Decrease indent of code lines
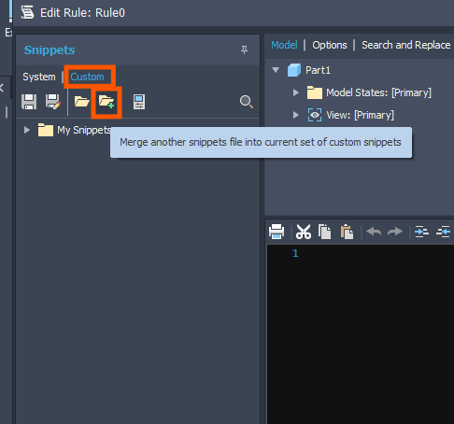 [x=443, y=232]
